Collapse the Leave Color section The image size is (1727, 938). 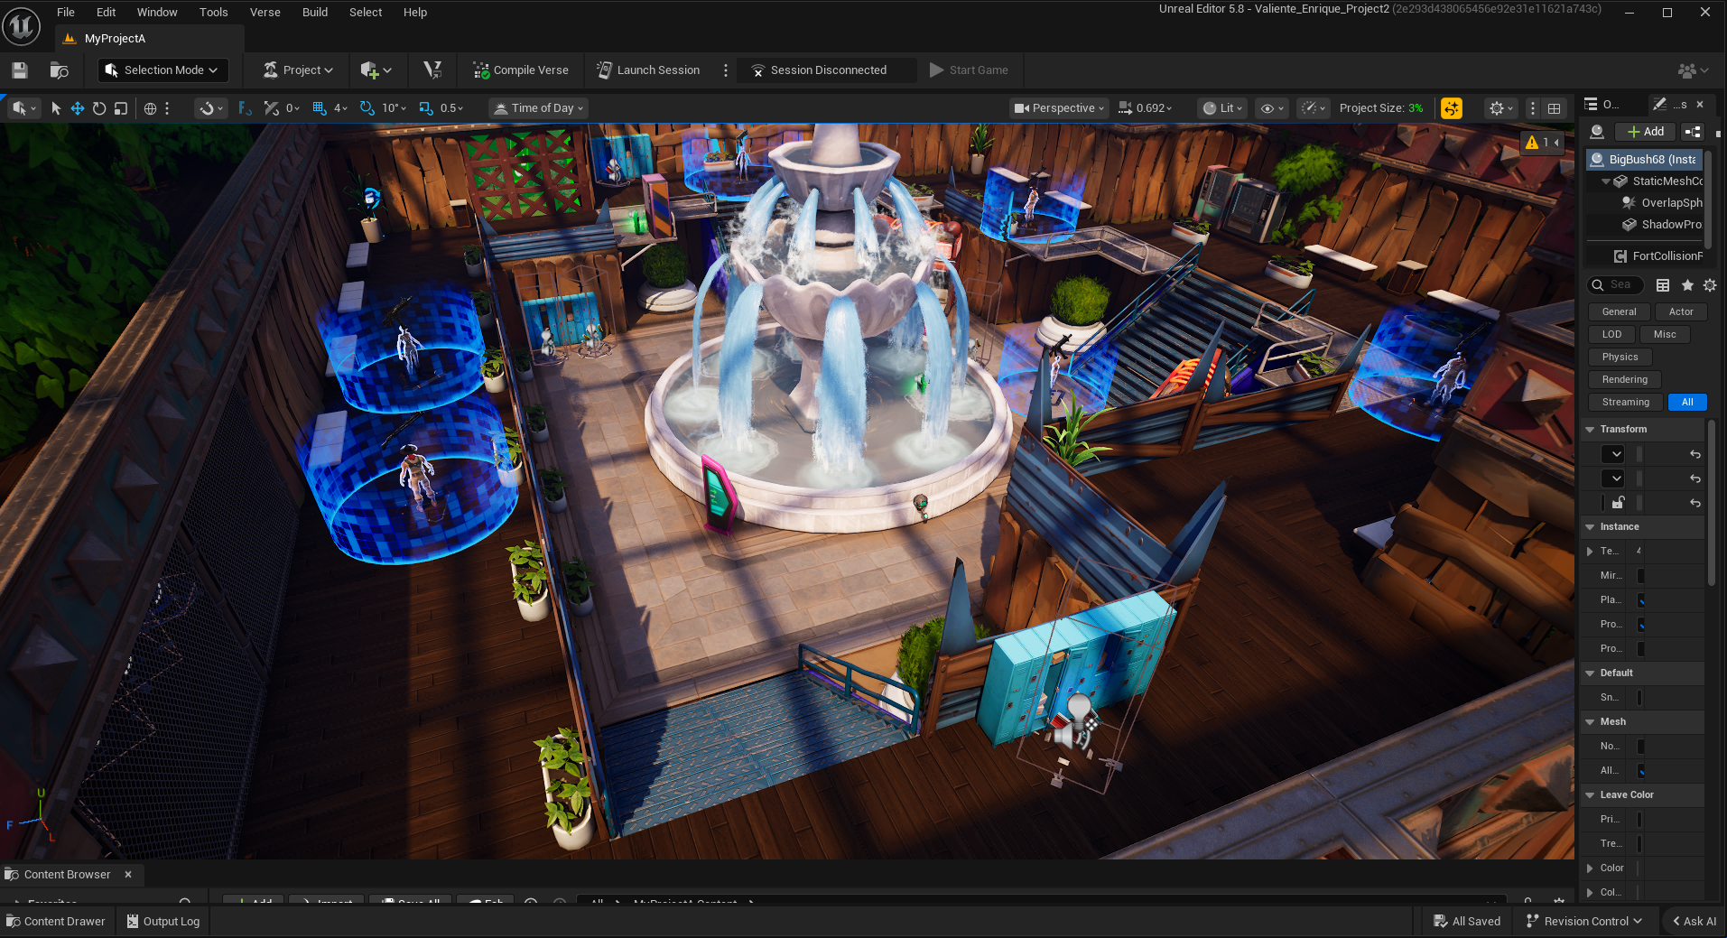pos(1590,795)
